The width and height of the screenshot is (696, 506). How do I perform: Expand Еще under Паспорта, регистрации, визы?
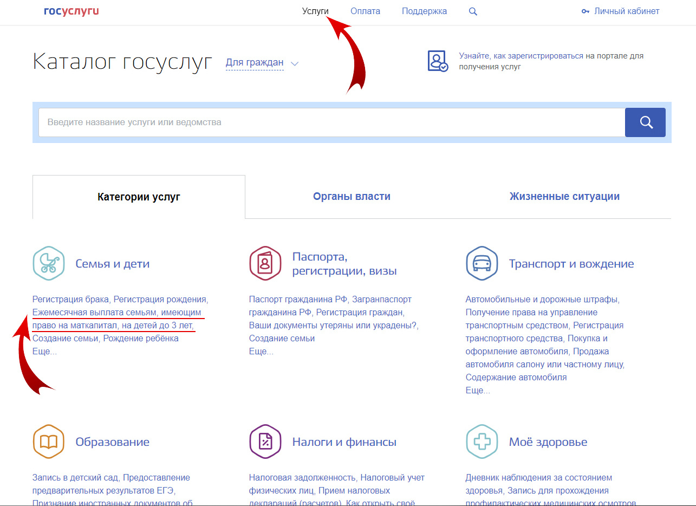(261, 351)
